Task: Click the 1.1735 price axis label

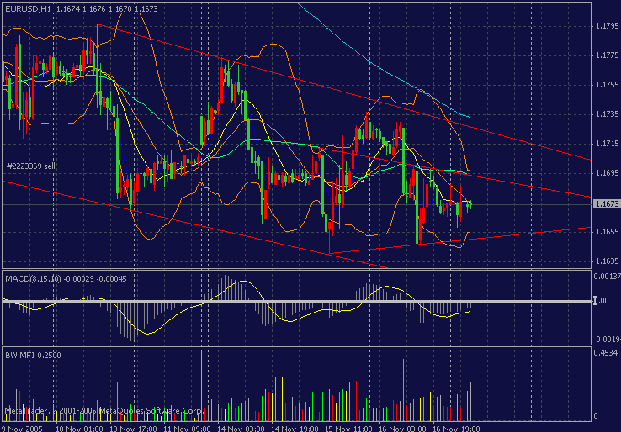Action: [608, 114]
